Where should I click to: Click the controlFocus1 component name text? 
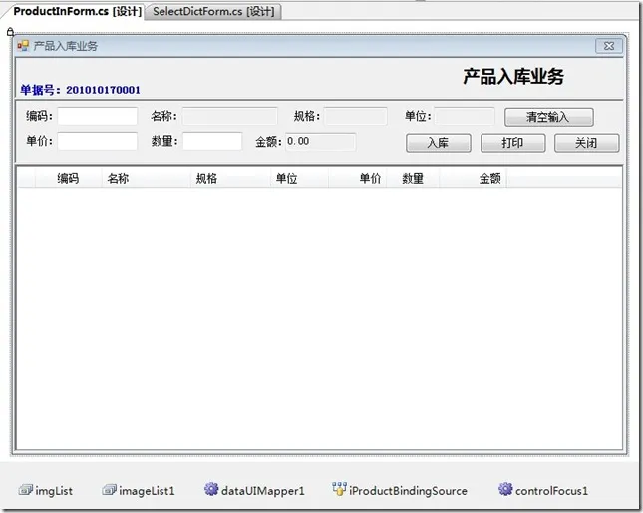(x=551, y=491)
